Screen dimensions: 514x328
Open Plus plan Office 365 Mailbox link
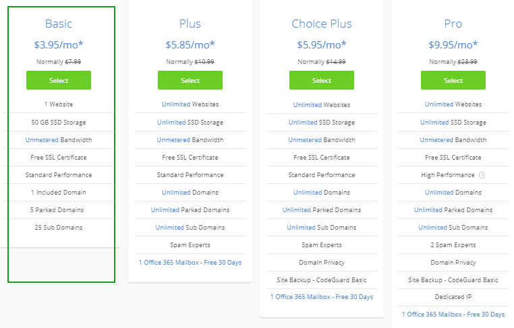[190, 263]
